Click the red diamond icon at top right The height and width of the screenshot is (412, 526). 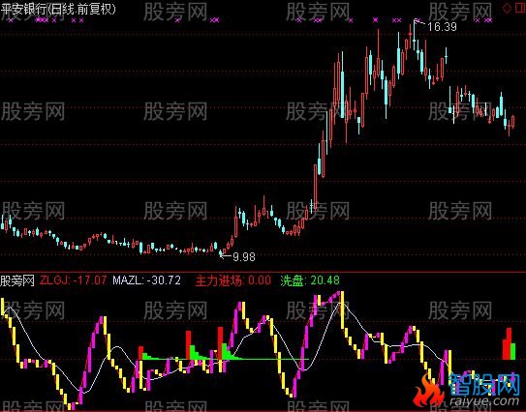(507, 9)
